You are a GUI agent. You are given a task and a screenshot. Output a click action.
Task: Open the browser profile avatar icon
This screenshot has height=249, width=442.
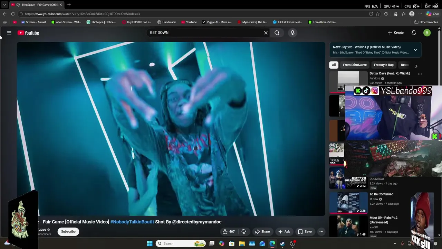[412, 14]
